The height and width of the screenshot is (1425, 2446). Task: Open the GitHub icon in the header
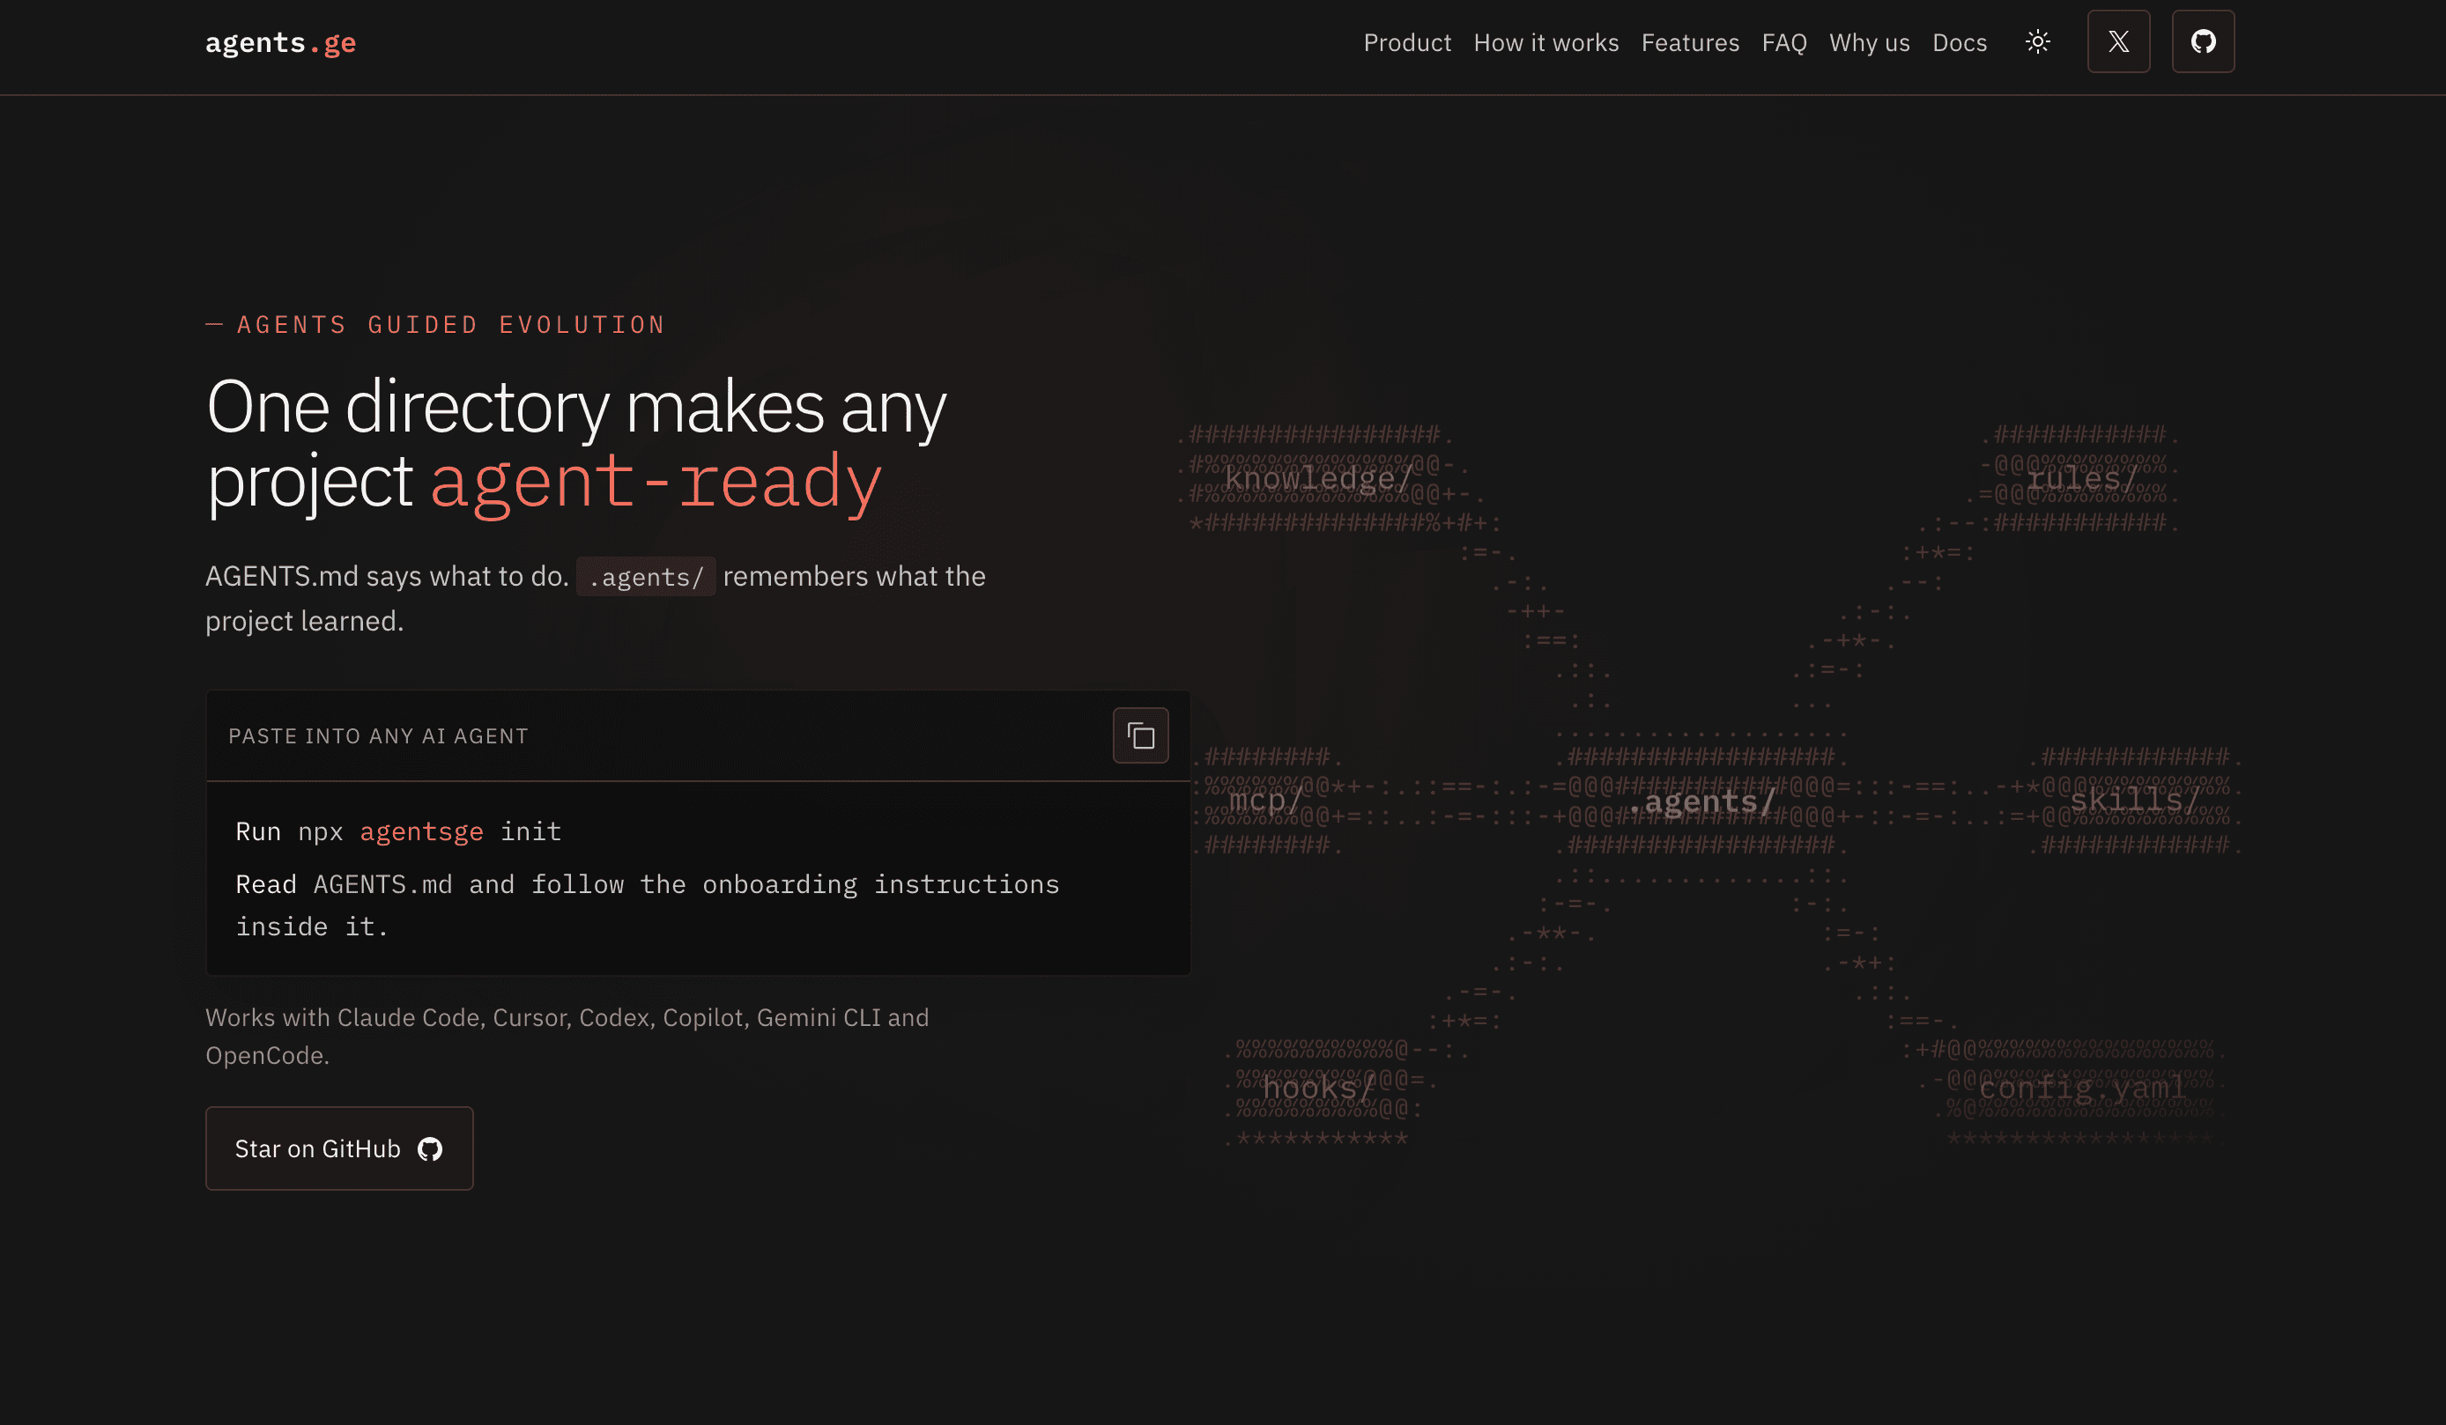(x=2203, y=41)
